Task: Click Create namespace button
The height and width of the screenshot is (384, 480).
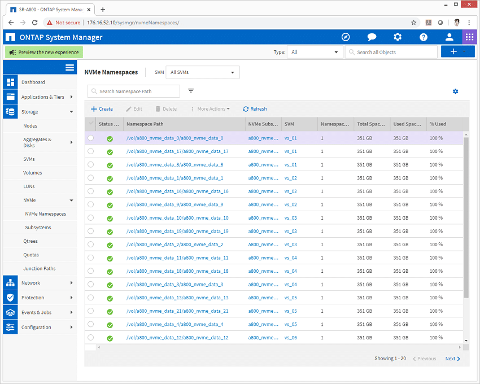Action: pos(102,109)
